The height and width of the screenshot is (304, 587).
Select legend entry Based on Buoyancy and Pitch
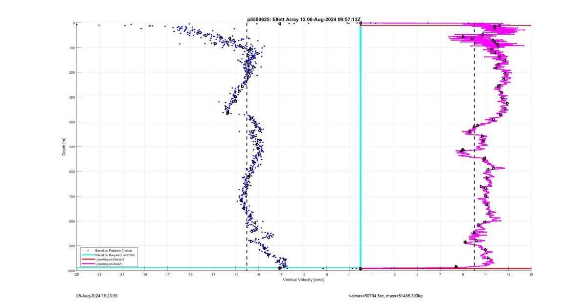click(x=115, y=255)
